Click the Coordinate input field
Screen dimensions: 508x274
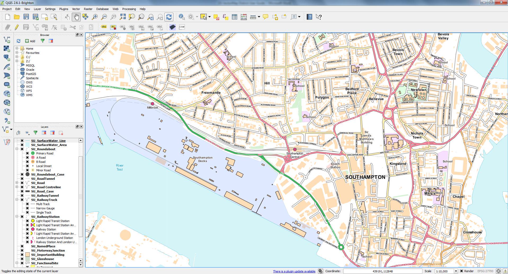383,271
